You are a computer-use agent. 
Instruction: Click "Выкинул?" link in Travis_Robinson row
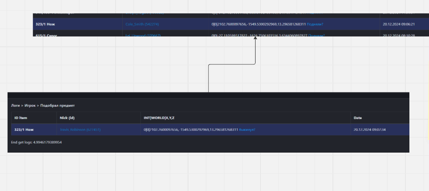[247, 130]
